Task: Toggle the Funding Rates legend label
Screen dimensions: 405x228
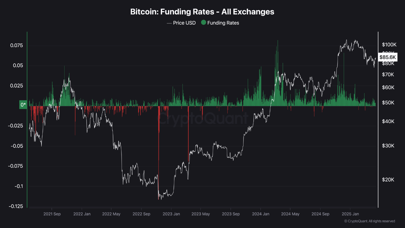Action: pos(223,23)
